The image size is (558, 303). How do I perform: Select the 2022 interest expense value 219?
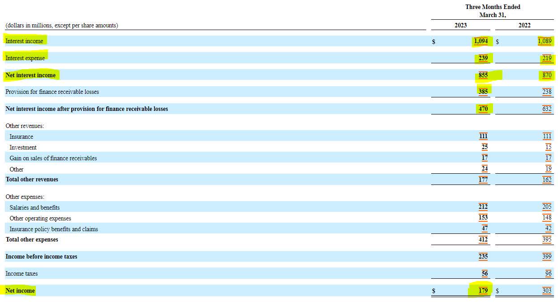[x=547, y=58]
